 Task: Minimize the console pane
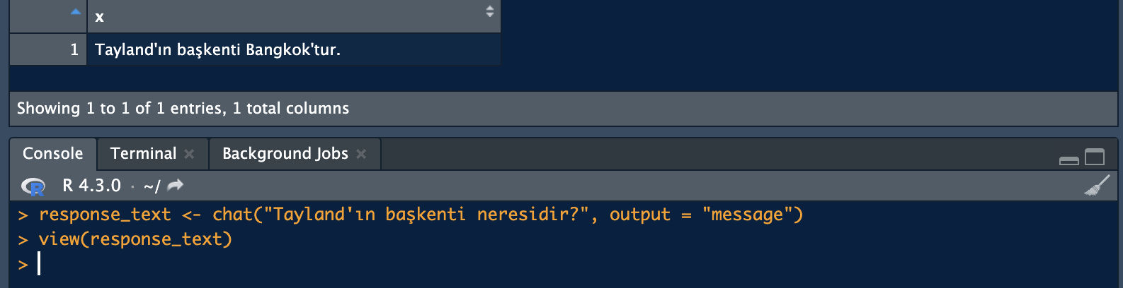point(1069,161)
